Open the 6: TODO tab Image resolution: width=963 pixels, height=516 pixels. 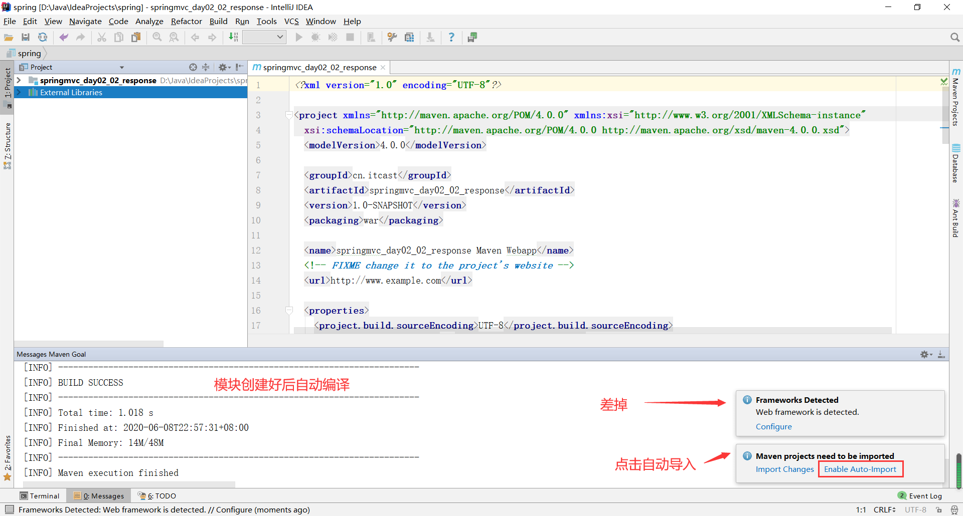coord(157,496)
